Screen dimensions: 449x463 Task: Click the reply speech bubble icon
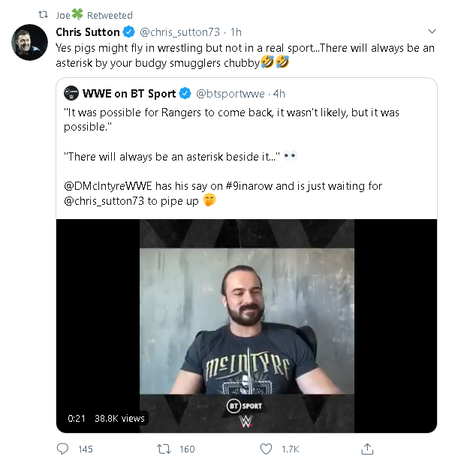click(x=62, y=449)
